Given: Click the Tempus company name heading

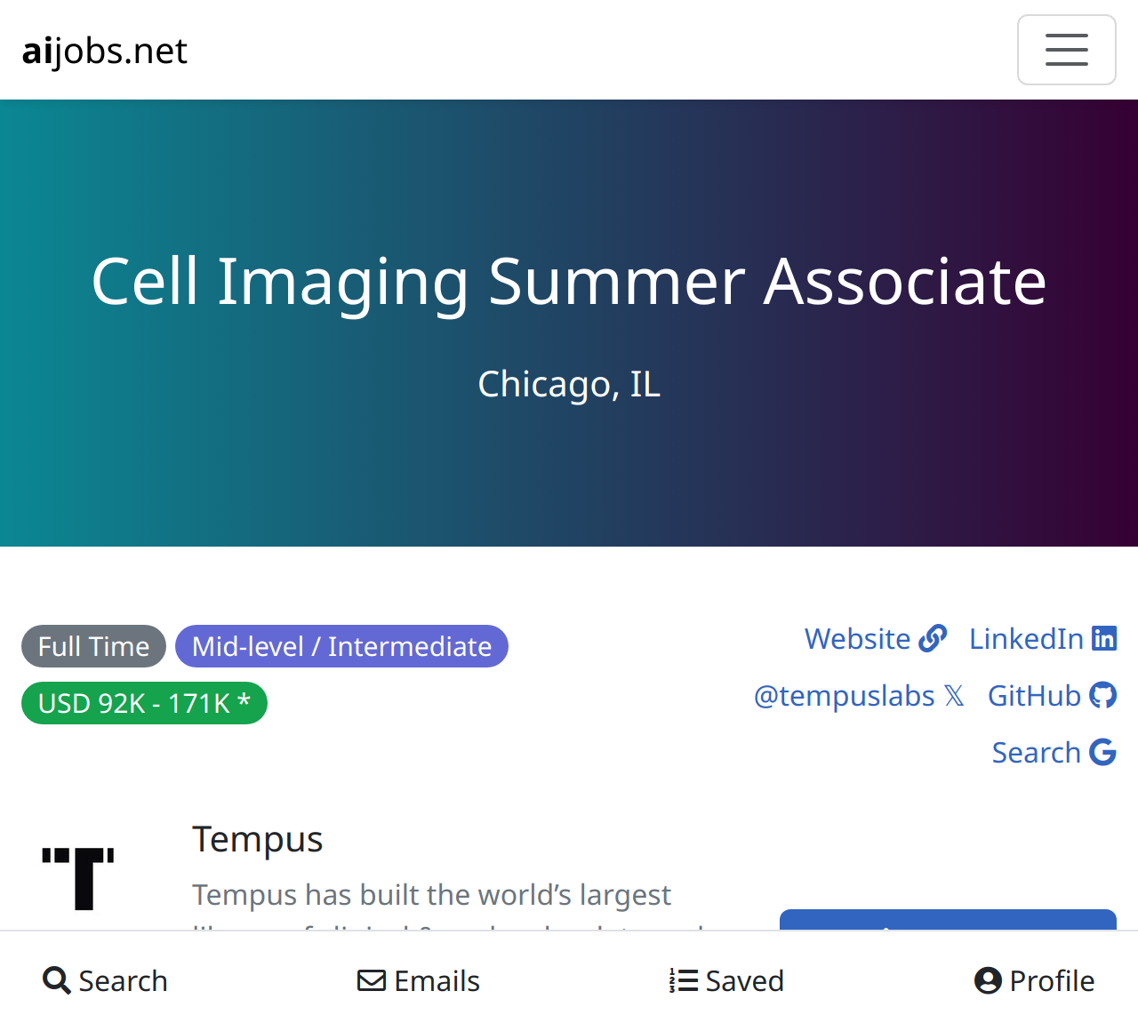Looking at the screenshot, I should [258, 839].
